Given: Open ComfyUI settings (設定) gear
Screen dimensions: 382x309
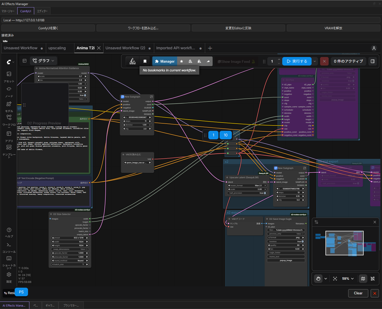Looking at the screenshot, I should click(x=9, y=277).
